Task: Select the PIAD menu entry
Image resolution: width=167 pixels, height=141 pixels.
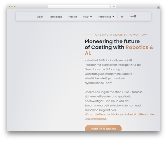Action: coord(86,17)
